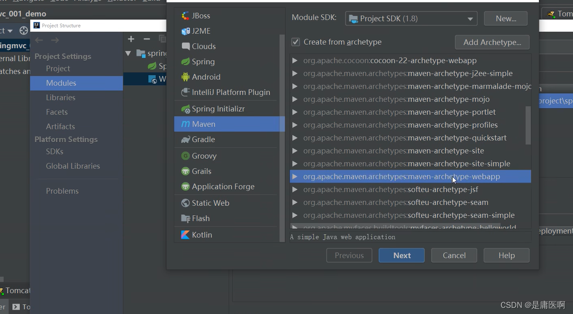Expand maven-archetype-webapp entry

point(295,176)
